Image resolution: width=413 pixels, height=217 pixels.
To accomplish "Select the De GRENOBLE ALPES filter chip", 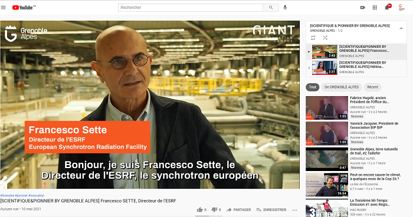I will 342,87.
